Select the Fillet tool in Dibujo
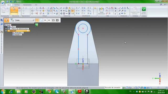This screenshot has width=168, height=94. pos(36,11)
